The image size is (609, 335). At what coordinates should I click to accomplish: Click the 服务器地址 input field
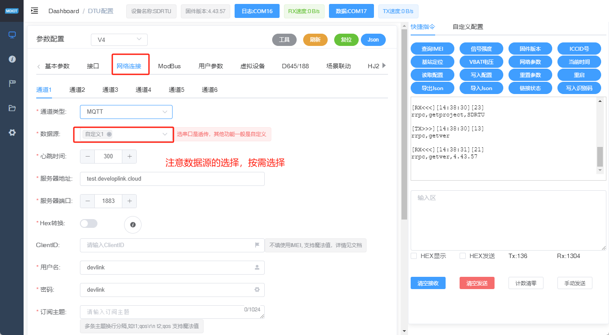pos(172,178)
